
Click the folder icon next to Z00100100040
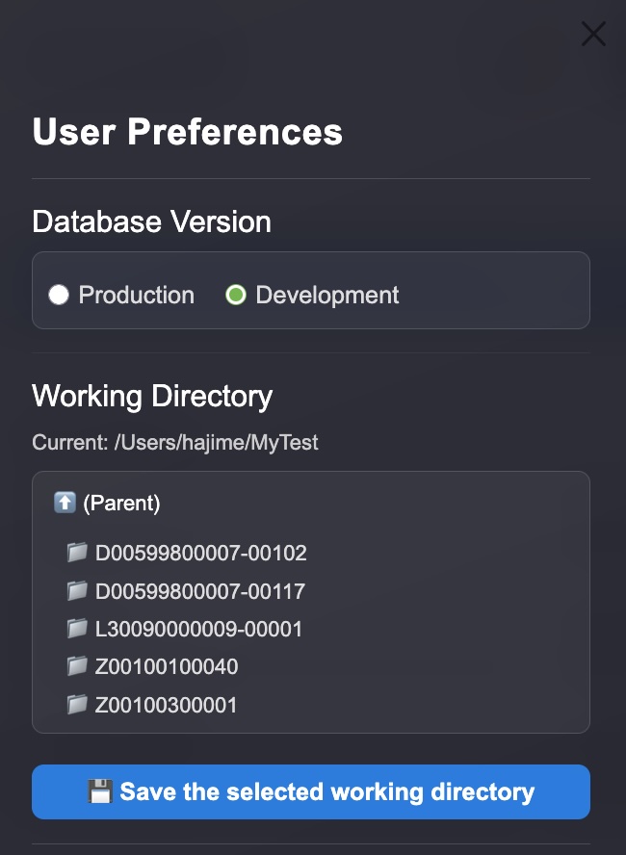coord(77,666)
